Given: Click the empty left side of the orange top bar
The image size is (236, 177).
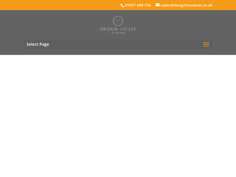Looking at the screenshot, I should point(47,5).
